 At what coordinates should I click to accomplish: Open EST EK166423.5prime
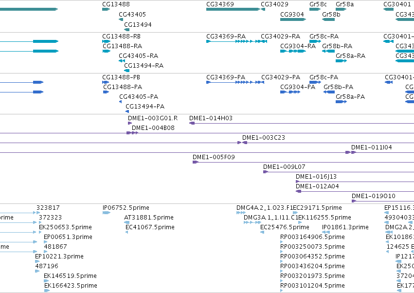point(71,286)
